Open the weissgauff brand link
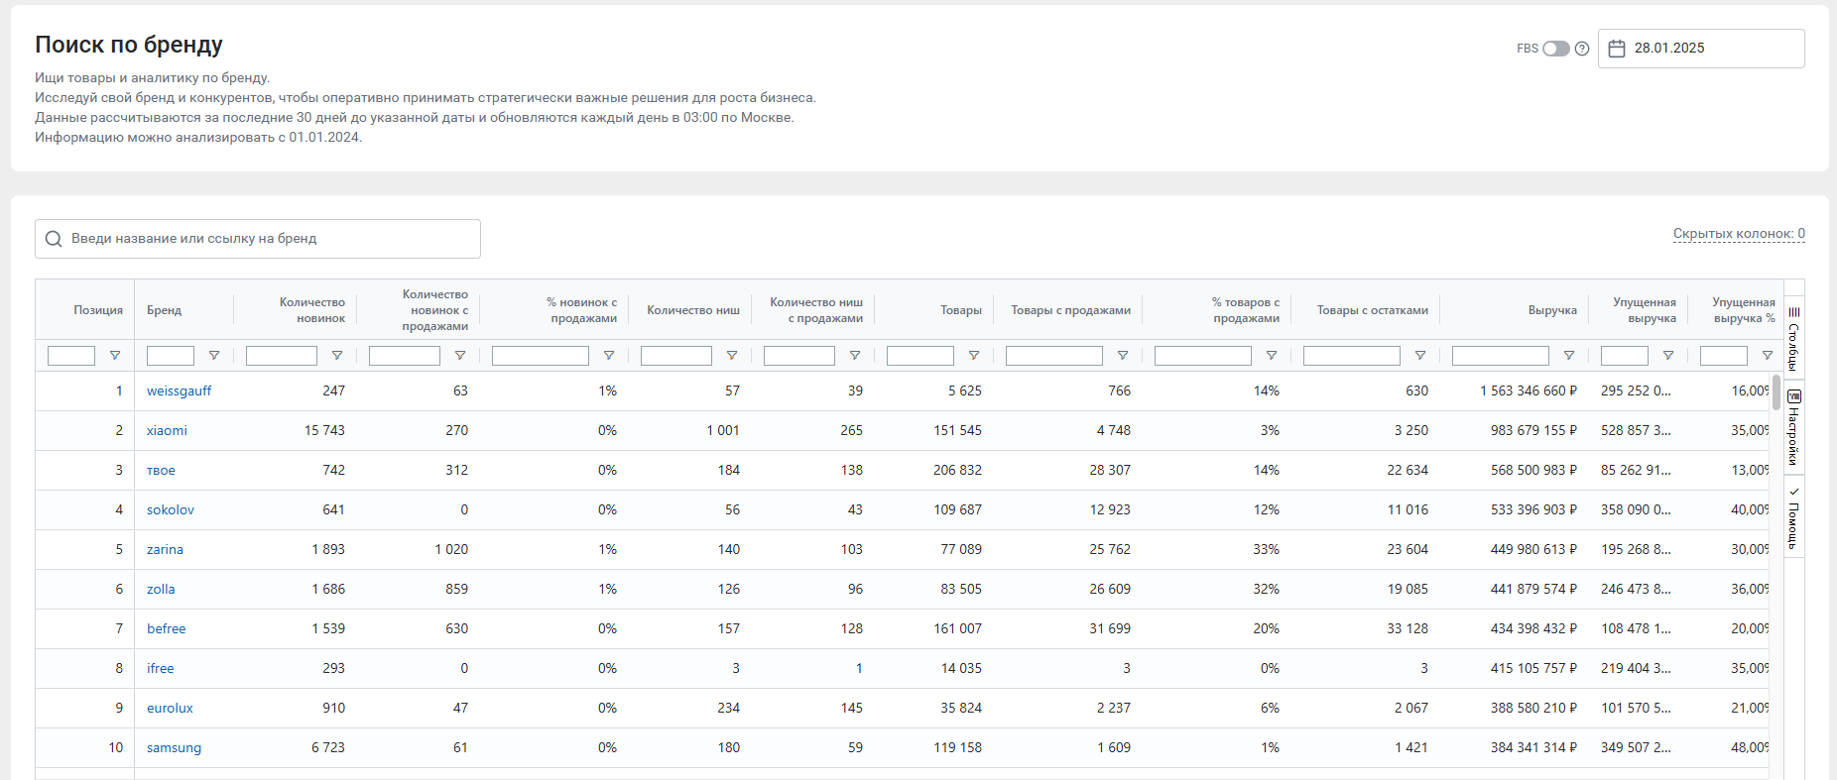 (x=179, y=390)
